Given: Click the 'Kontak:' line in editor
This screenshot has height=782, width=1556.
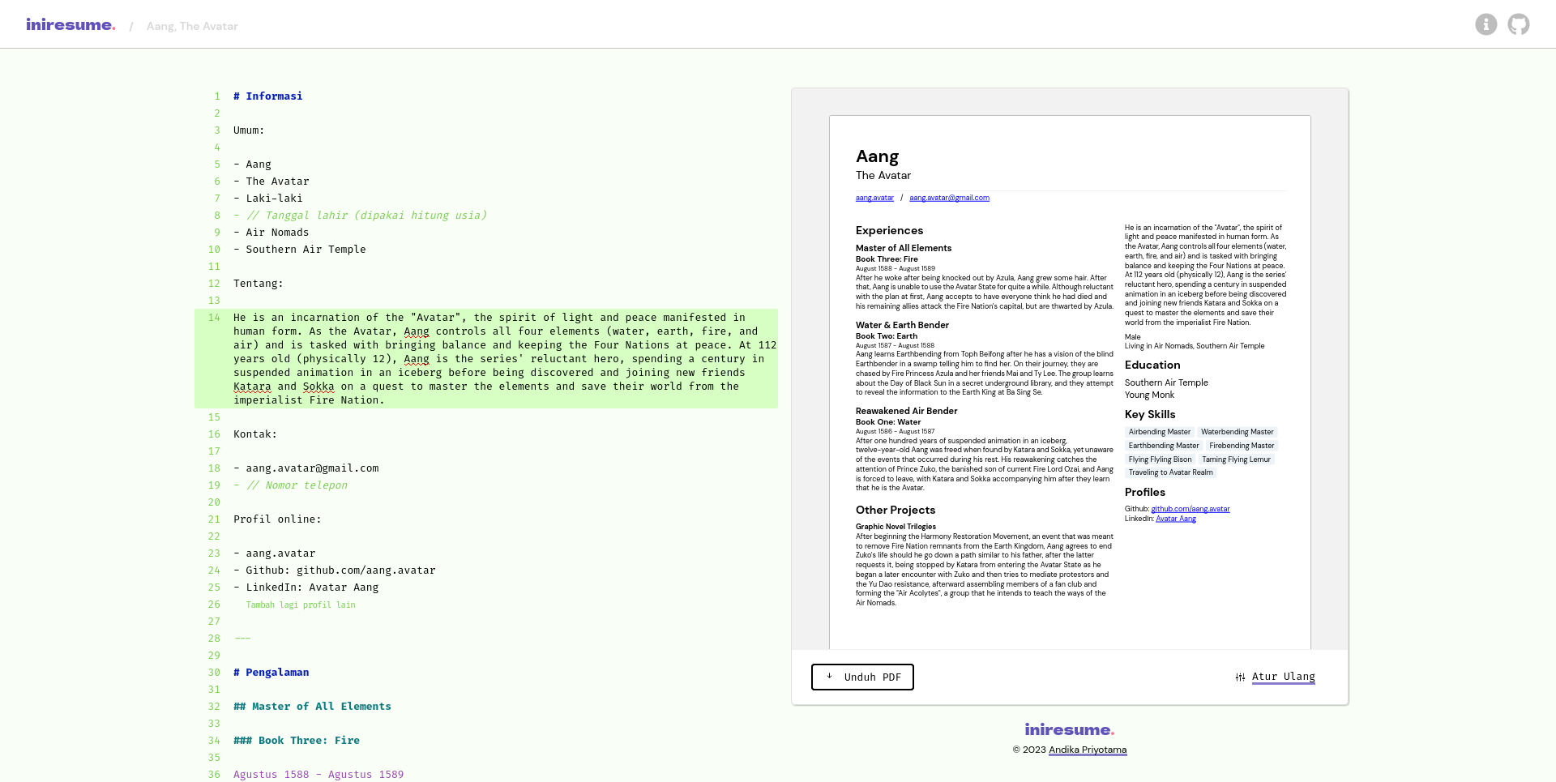Looking at the screenshot, I should (255, 434).
